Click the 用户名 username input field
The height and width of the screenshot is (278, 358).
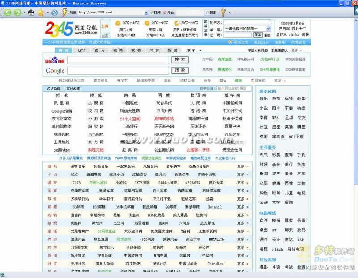tap(247, 22)
